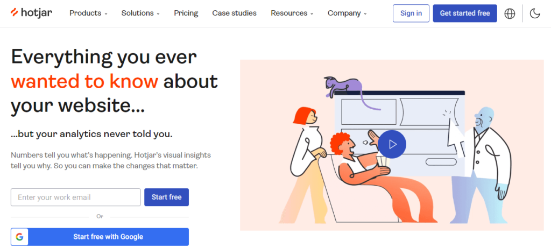Click the Start free button

coord(167,197)
